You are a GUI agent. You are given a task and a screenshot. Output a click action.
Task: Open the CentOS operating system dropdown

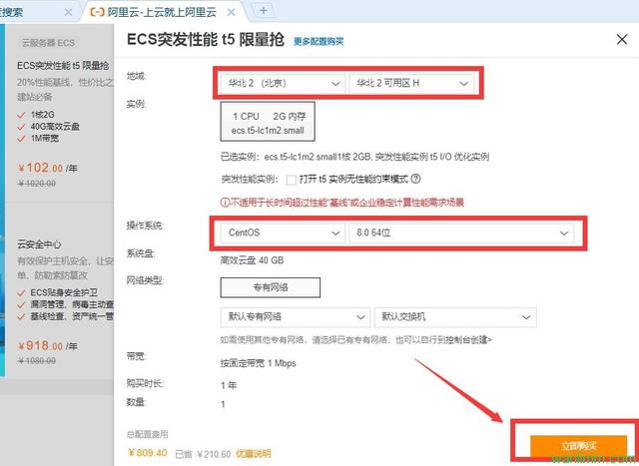click(283, 233)
